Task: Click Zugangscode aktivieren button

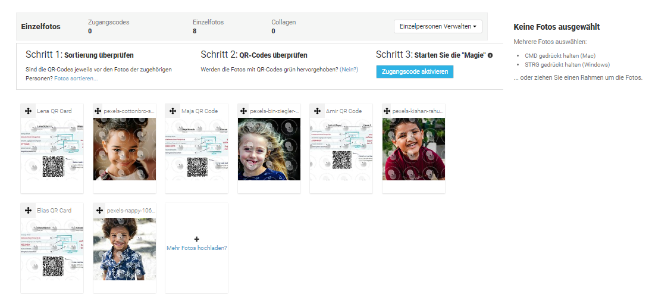Action: (415, 71)
